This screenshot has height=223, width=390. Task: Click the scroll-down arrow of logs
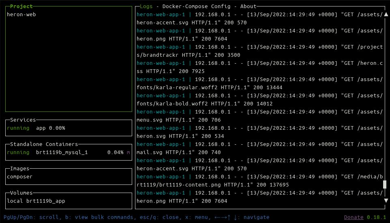pos(386,200)
